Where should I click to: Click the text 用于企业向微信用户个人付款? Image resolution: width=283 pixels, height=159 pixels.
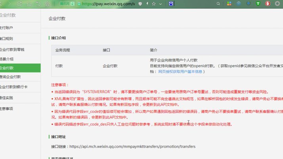pos(174,60)
